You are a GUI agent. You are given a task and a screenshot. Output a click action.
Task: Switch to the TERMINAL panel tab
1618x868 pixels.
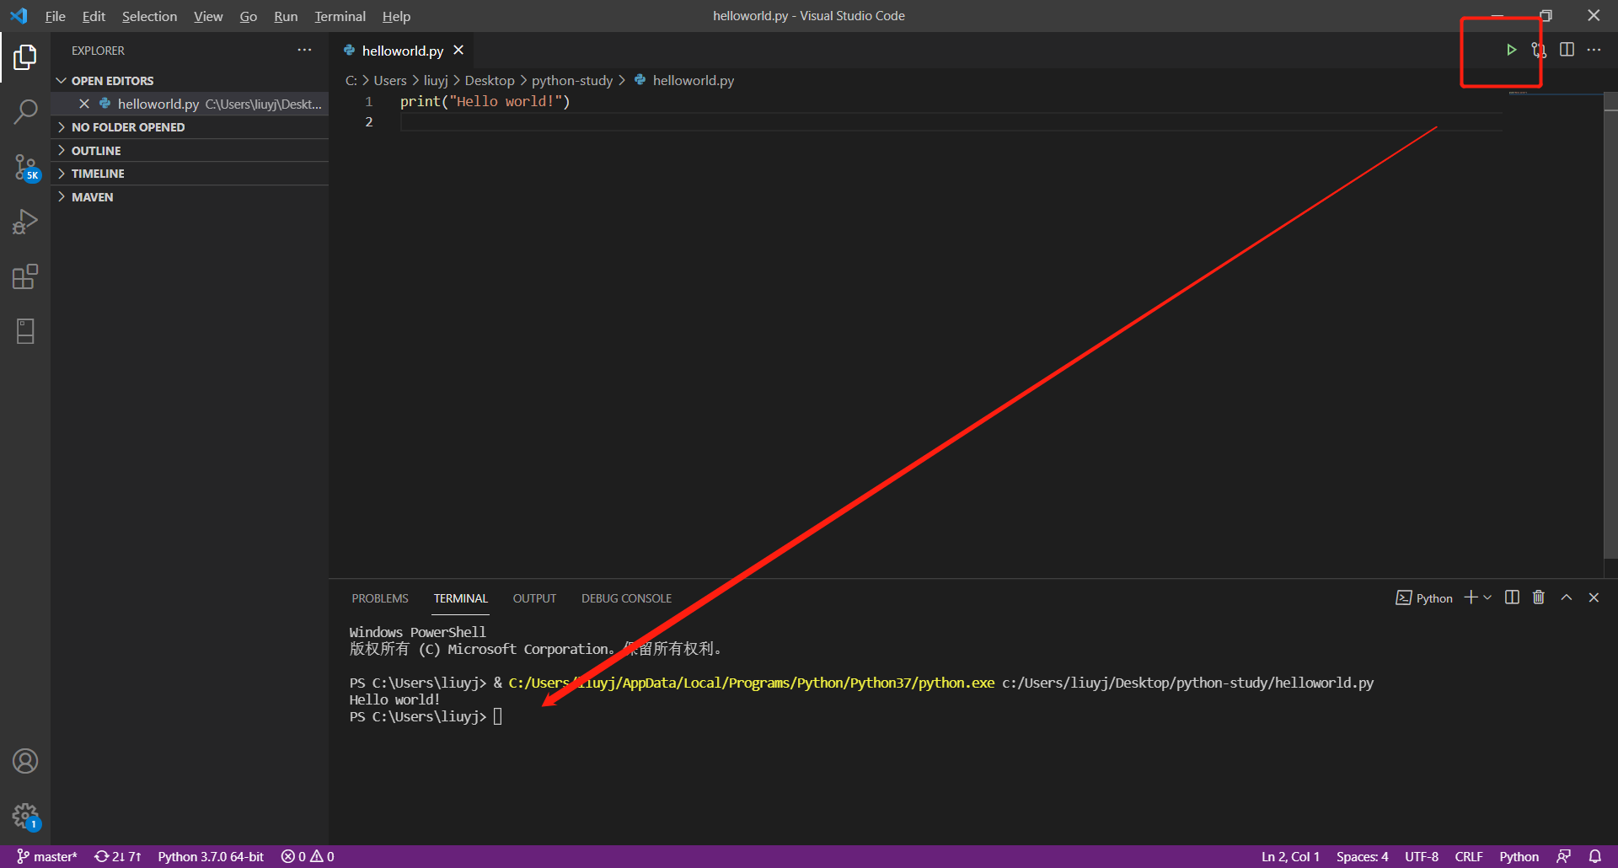(x=460, y=598)
